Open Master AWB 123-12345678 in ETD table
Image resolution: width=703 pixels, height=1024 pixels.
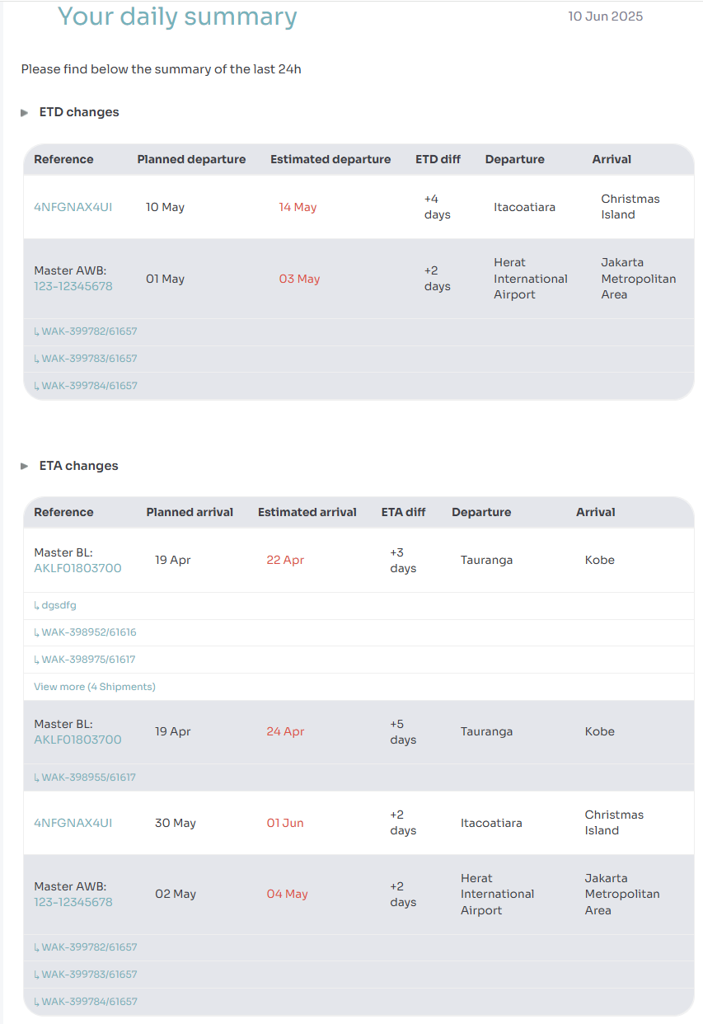tap(73, 286)
